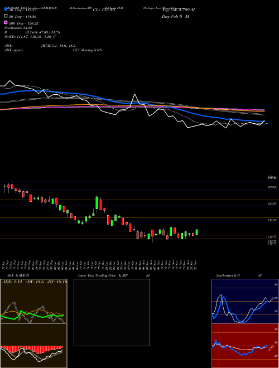Click the last green candlestick on the chart
The height and width of the screenshot is (368, 279).
pyautogui.click(x=197, y=232)
